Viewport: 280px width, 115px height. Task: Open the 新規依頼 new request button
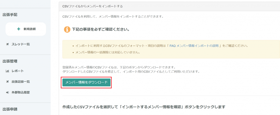point(26,29)
